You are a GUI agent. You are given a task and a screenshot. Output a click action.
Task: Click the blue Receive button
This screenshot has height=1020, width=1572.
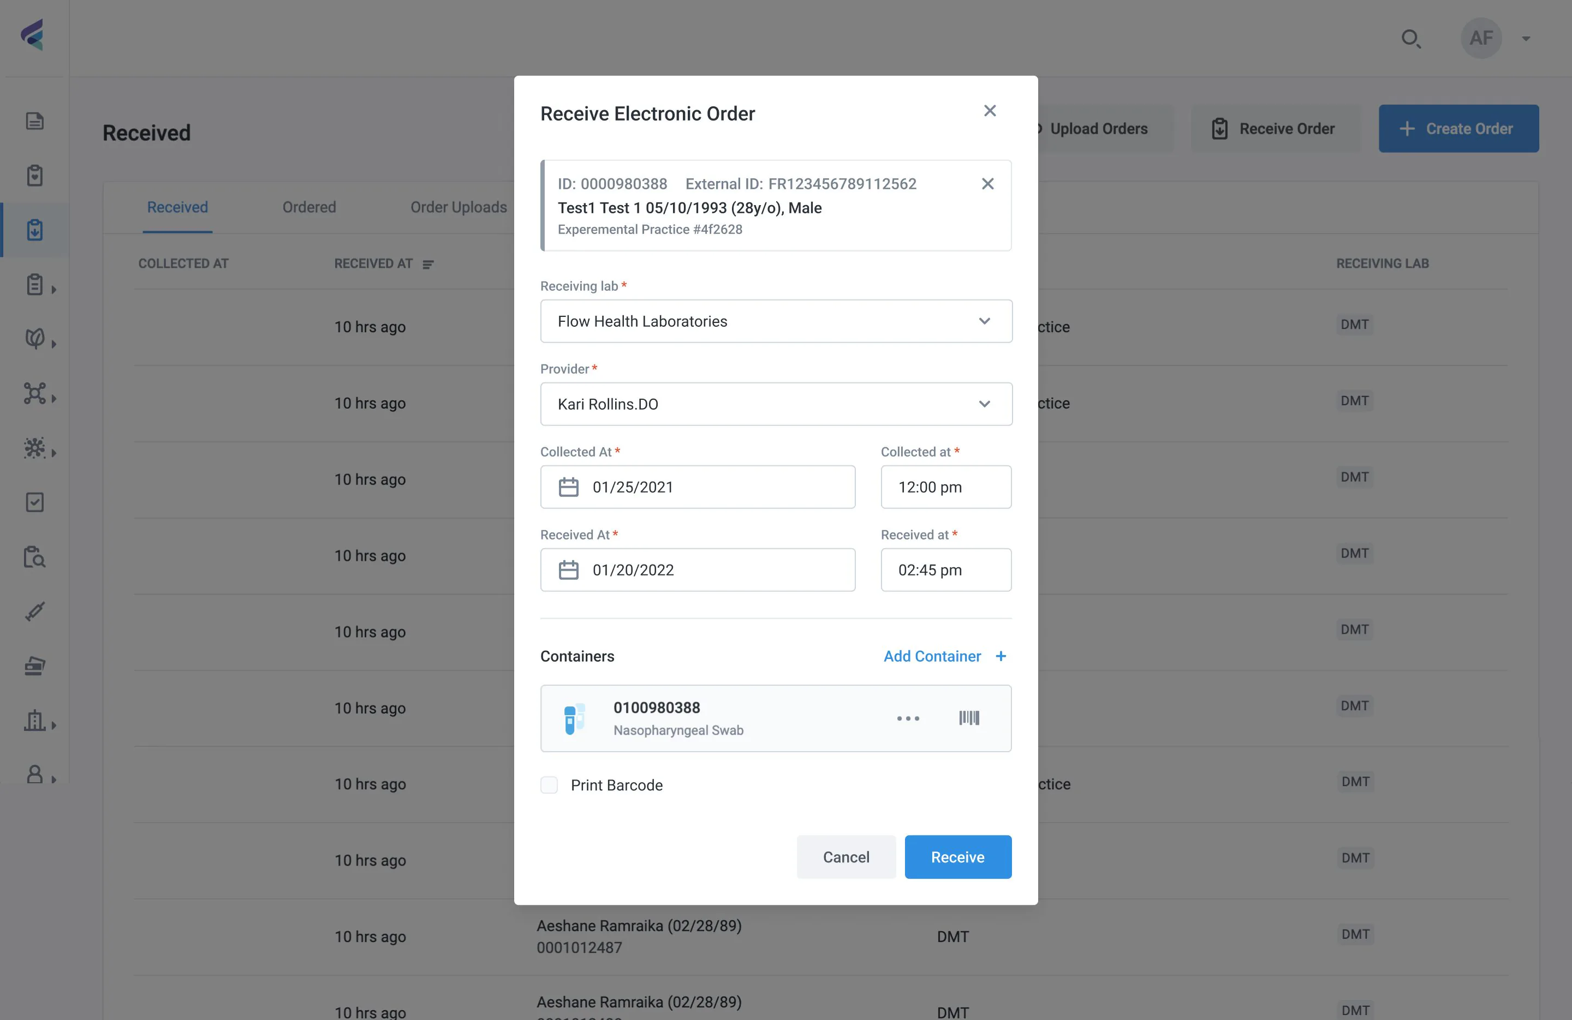pos(958,857)
